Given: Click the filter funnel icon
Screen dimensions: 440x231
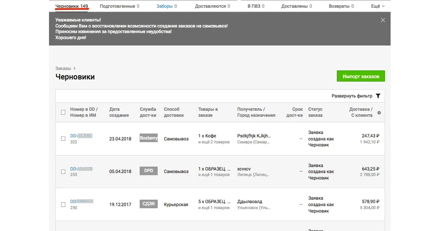Looking at the screenshot, I should click(x=378, y=96).
